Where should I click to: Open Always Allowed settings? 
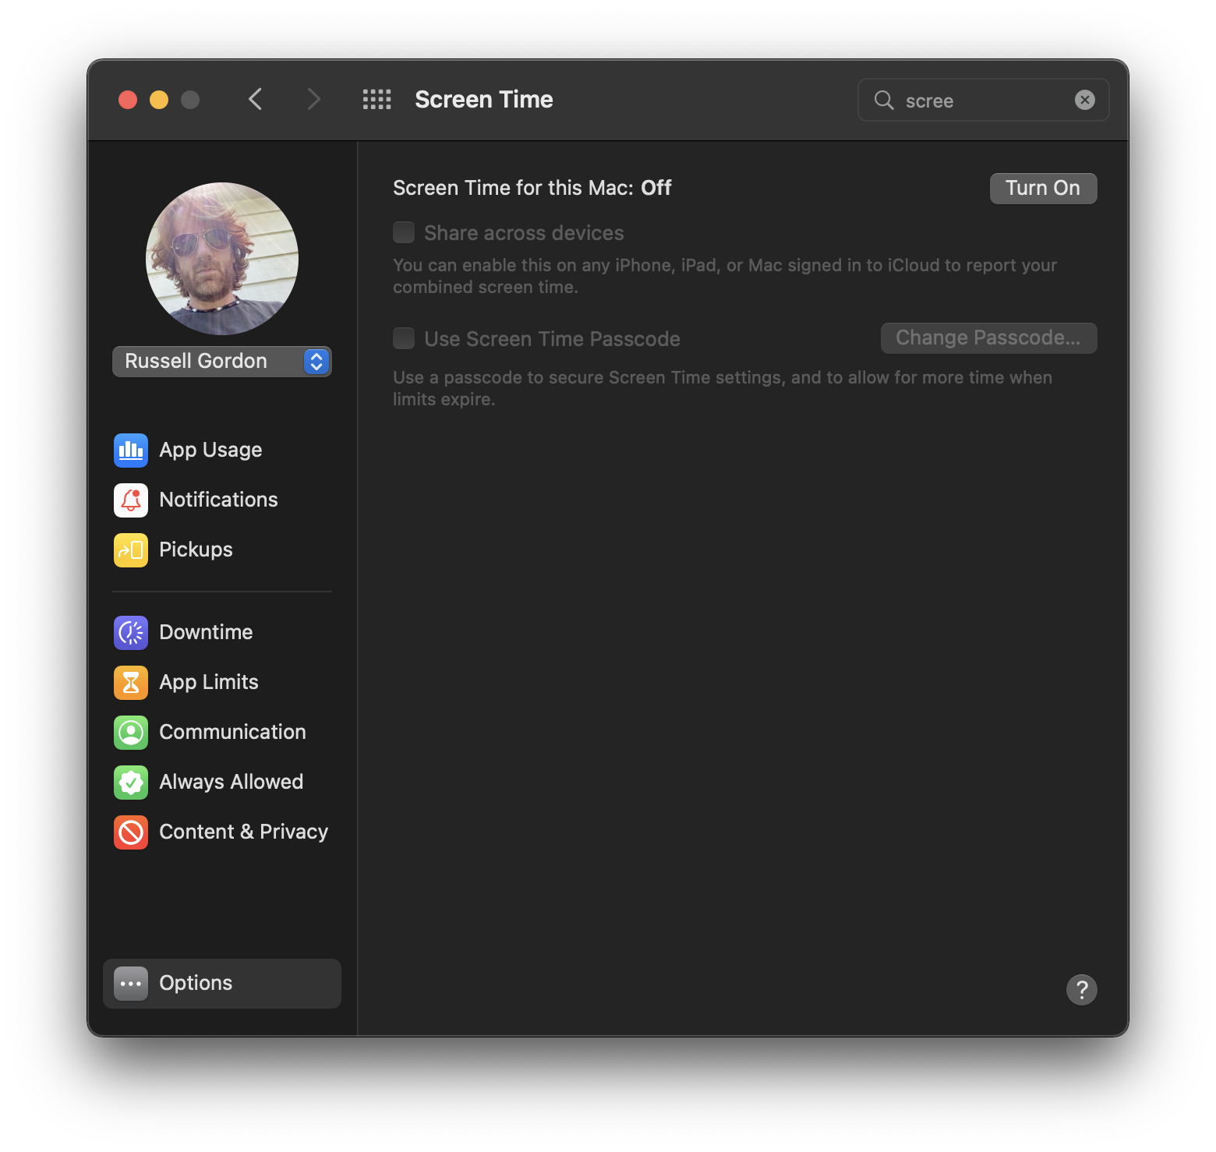pos(222,782)
